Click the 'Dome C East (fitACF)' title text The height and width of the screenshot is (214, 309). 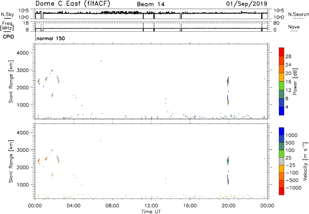click(x=73, y=4)
